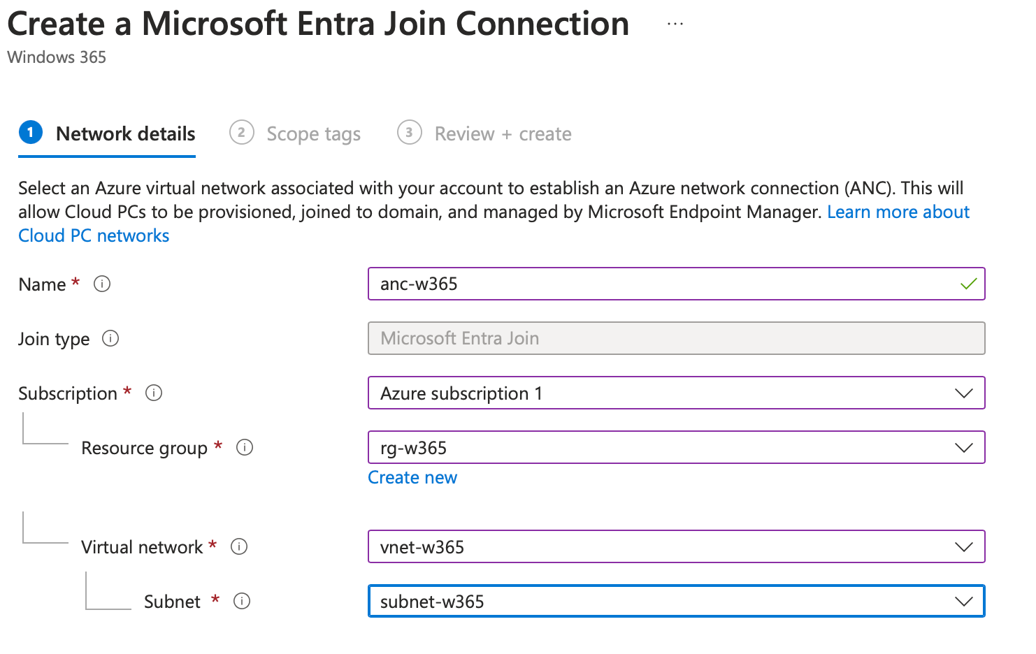Select the Network details tab
Viewport: 1036px width, 654px height.
tap(125, 134)
